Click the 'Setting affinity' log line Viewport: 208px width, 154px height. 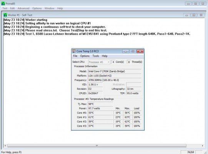tap(47, 23)
